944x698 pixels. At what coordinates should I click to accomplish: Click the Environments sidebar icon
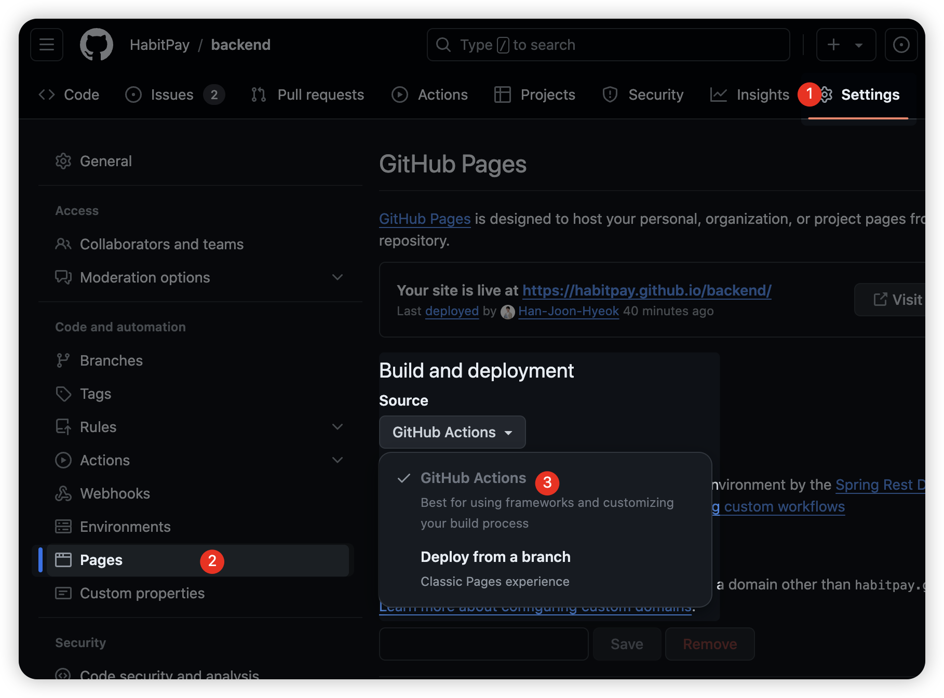pos(63,527)
